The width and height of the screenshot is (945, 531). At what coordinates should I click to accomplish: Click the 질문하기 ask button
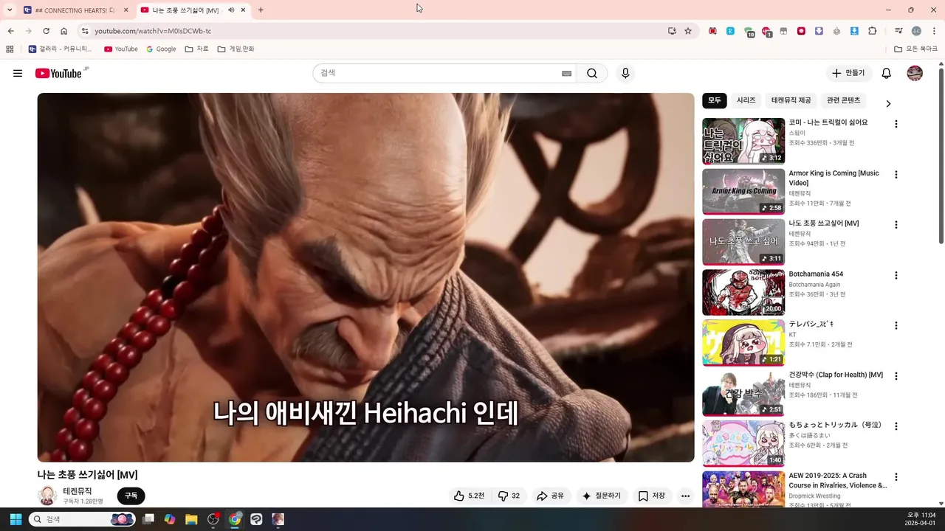pyautogui.click(x=602, y=496)
